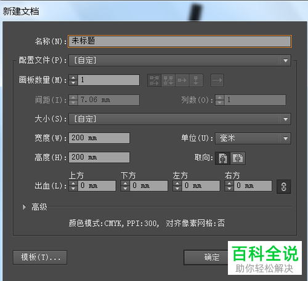Select grid by row artboard layout icon
Image resolution: width=308 pixels, height=281 pixels.
point(155,81)
